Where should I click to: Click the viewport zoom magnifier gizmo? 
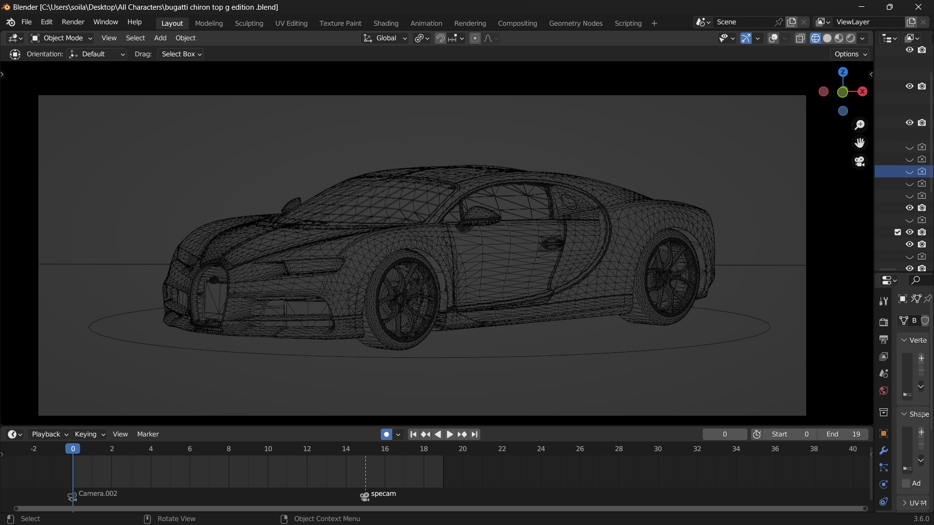[860, 125]
